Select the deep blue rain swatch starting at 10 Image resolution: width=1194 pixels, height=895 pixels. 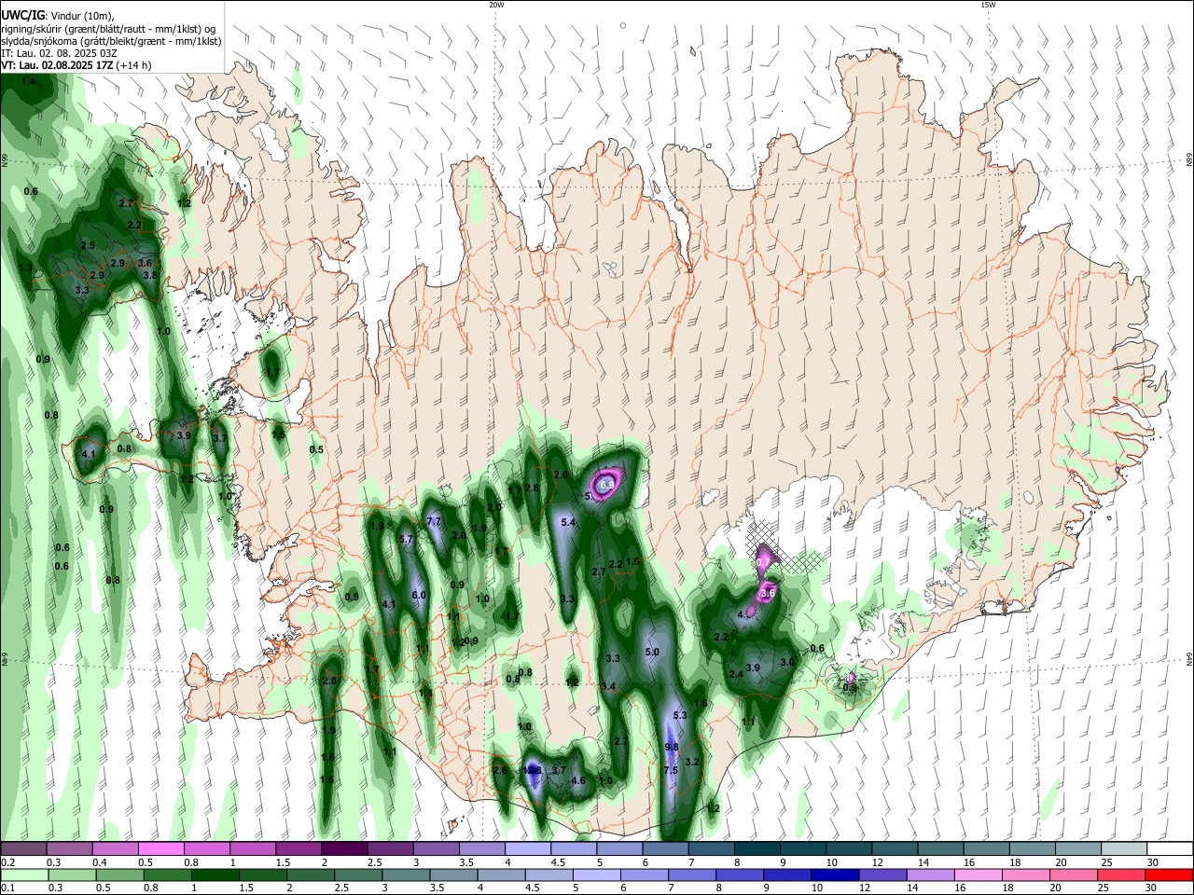pyautogui.click(x=833, y=875)
